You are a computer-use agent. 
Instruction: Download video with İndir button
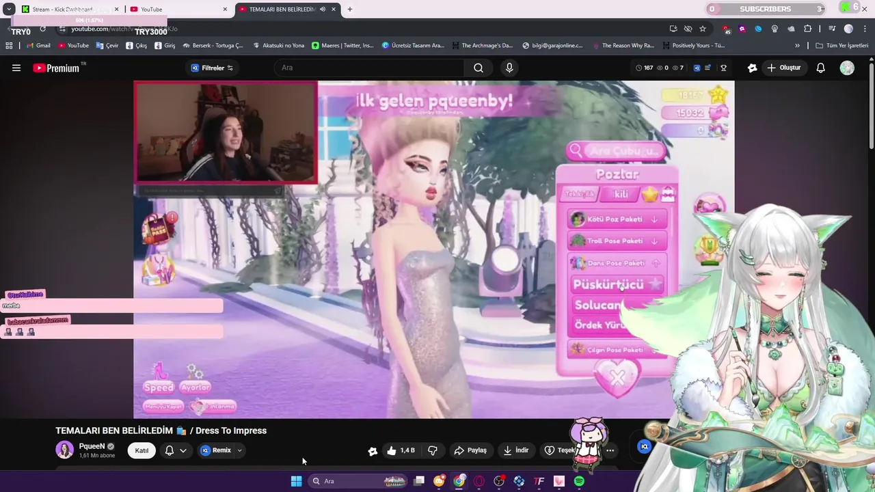coord(516,450)
